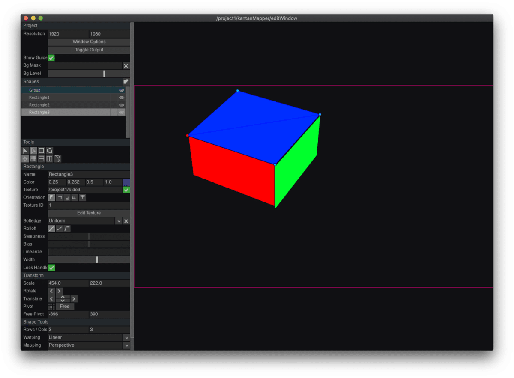Add a new group with Shapes folder icon
Screen dimensions: 514x378
(126, 82)
